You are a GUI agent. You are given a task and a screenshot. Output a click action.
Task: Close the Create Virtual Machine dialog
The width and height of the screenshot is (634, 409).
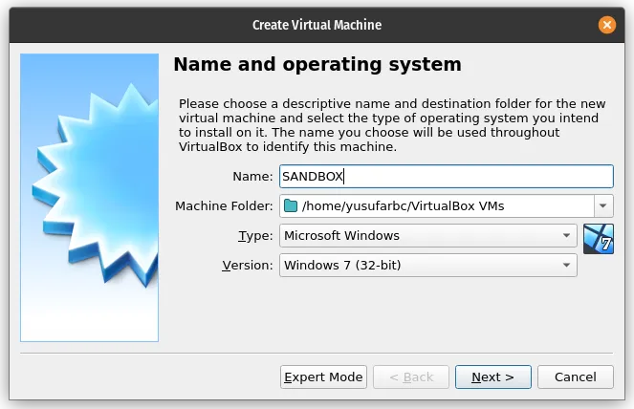click(x=607, y=25)
